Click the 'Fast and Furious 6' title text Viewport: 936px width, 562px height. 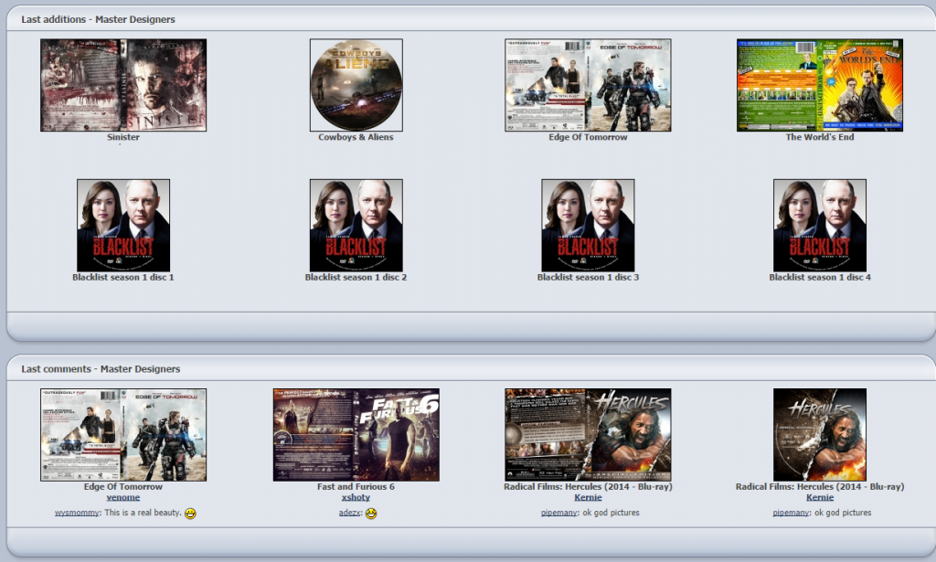(356, 487)
